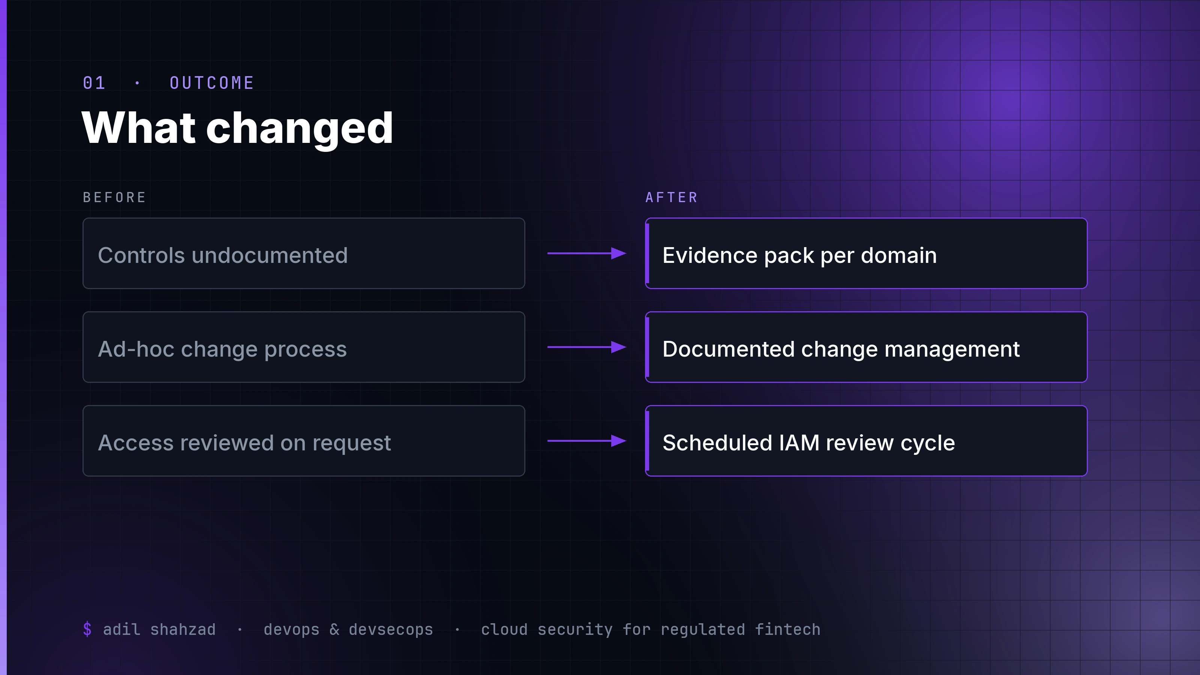Viewport: 1200px width, 675px height.
Task: Select the Controls undocumented card
Action: [304, 253]
